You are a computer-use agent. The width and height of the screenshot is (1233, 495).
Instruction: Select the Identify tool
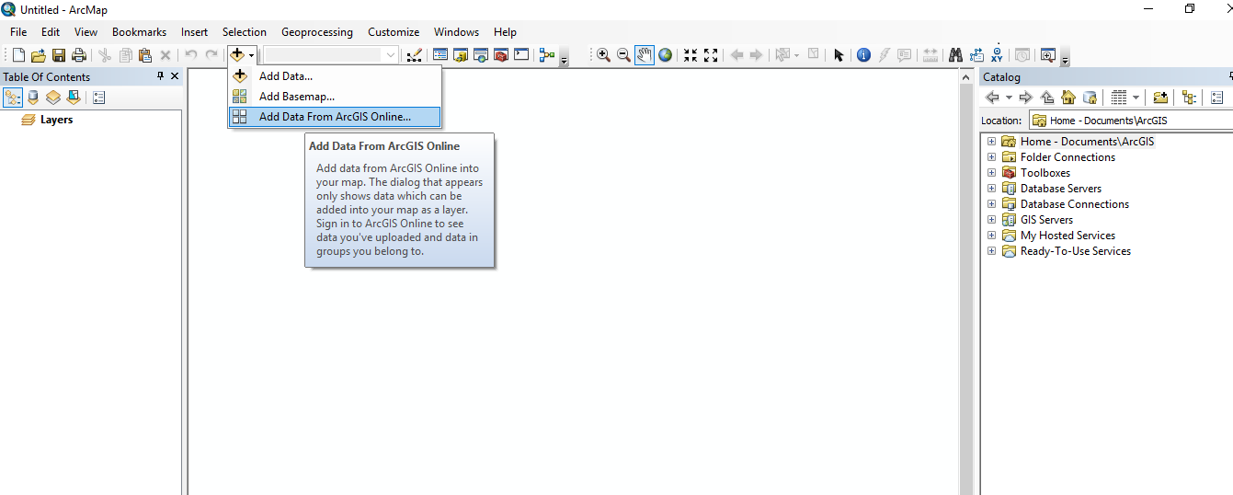[863, 55]
